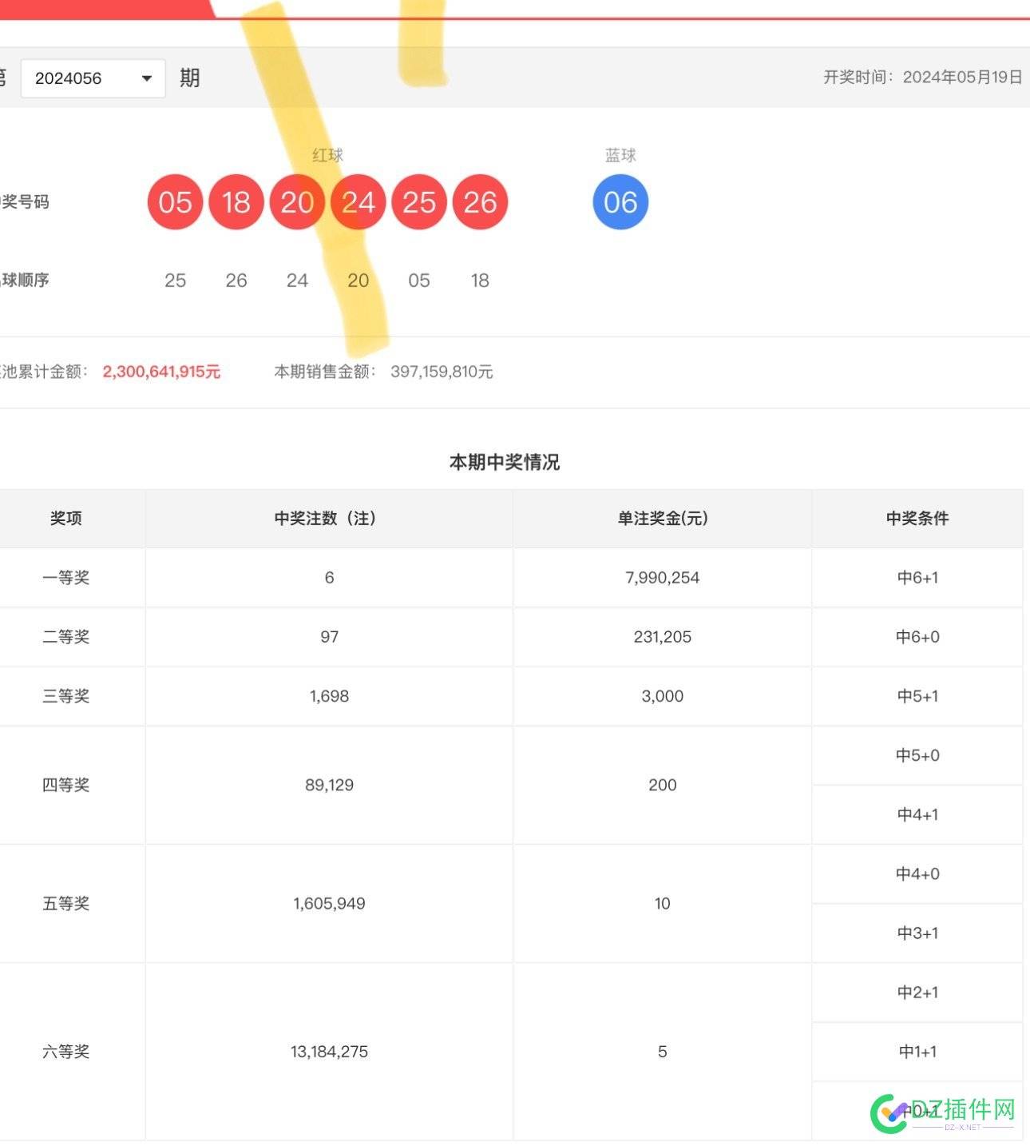Select the 三等奖 row label

[66, 696]
